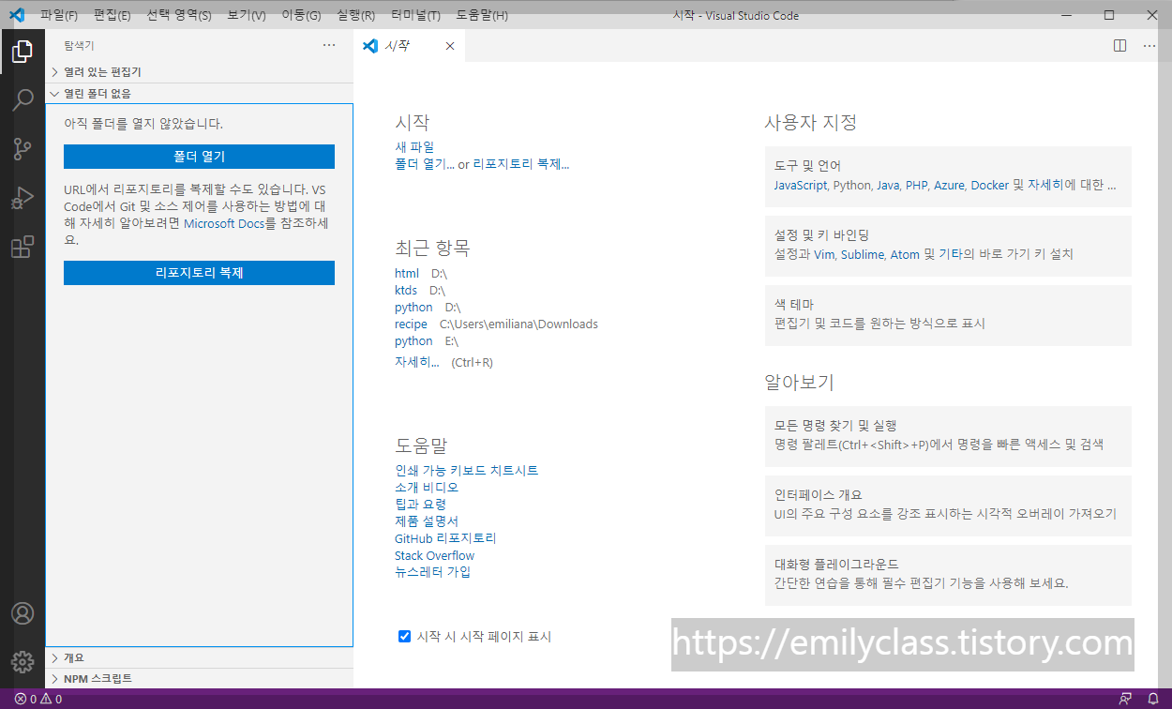Open the 제품 설명서 link
The height and width of the screenshot is (709, 1172).
(427, 521)
